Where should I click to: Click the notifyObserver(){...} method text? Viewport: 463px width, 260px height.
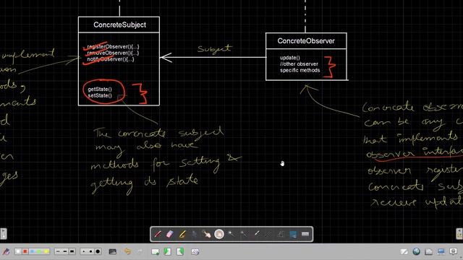(111, 59)
